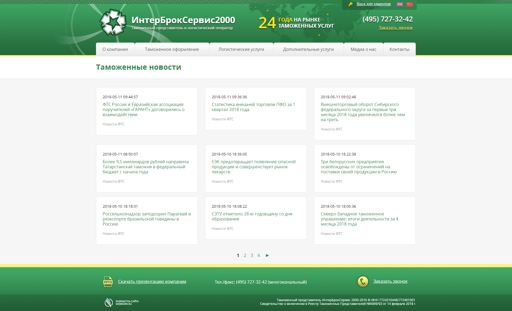Viewport: 512px width, 311px height.
Task: Switch to Chinese via the red flag
Action: (410, 4)
